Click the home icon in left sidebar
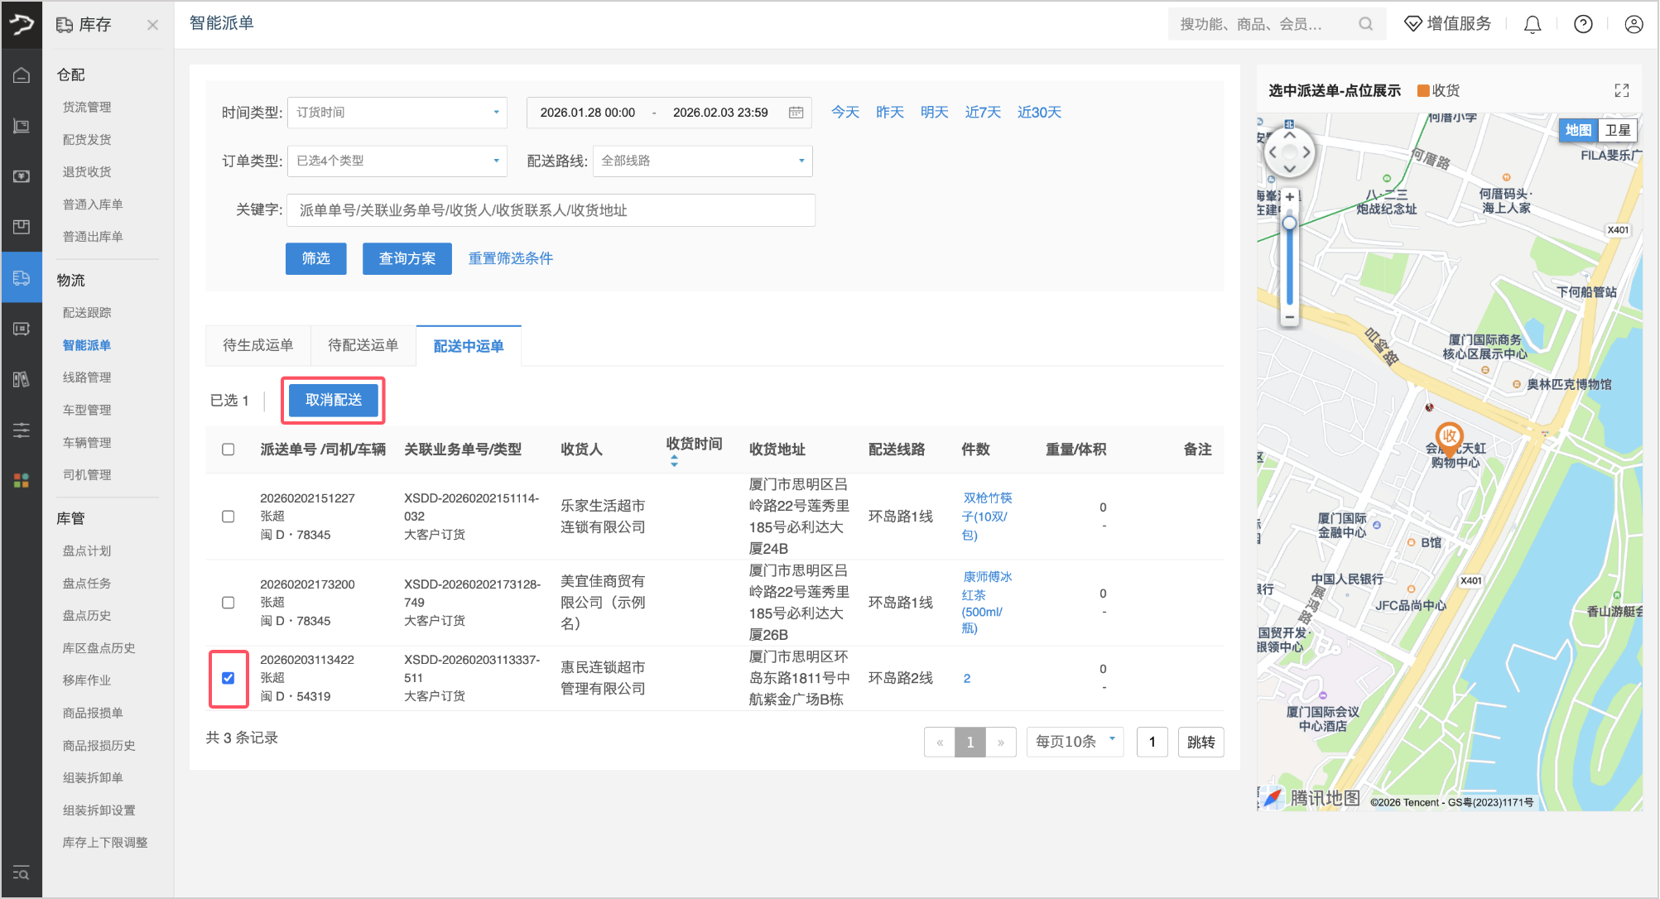This screenshot has width=1660, height=899. (x=22, y=75)
